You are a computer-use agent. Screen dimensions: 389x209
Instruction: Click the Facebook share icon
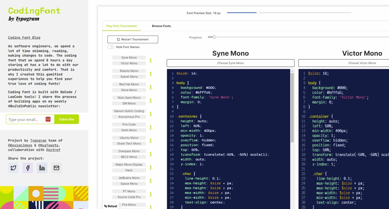tap(28, 168)
